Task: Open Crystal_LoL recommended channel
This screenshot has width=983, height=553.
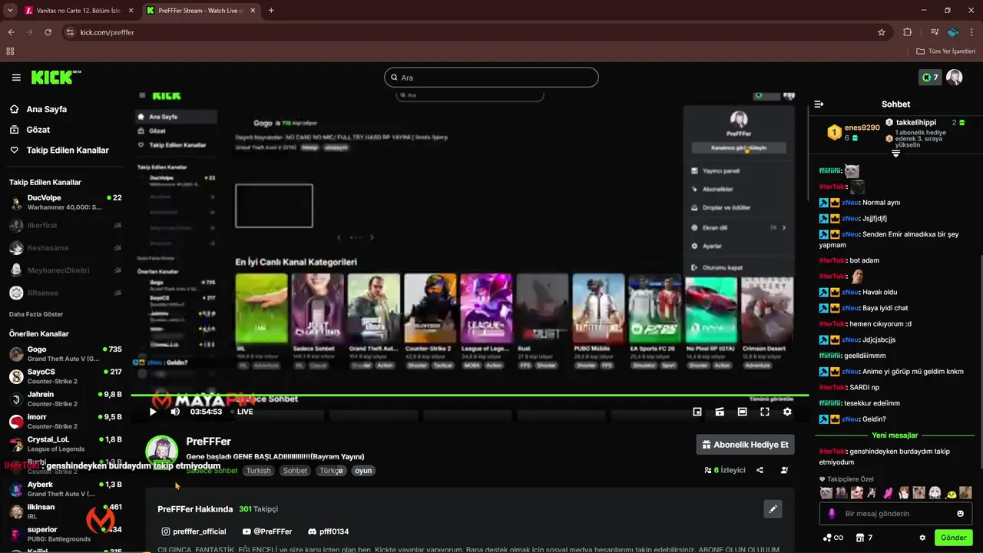Action: point(65,444)
